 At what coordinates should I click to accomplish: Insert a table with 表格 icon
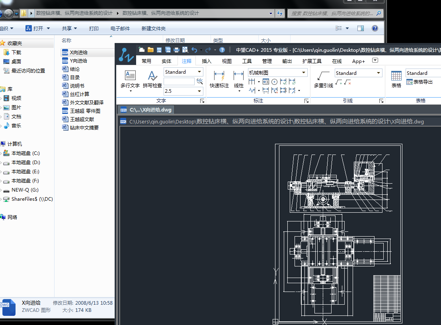tap(396, 78)
